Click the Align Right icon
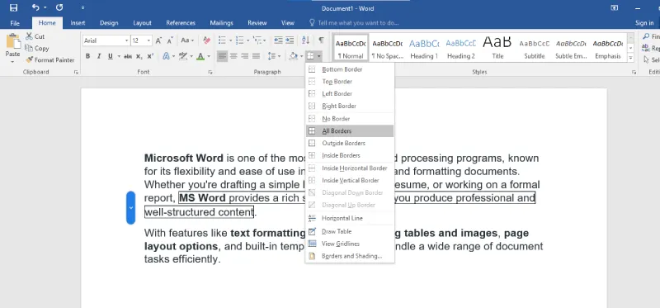This screenshot has height=308, width=660. [x=244, y=56]
